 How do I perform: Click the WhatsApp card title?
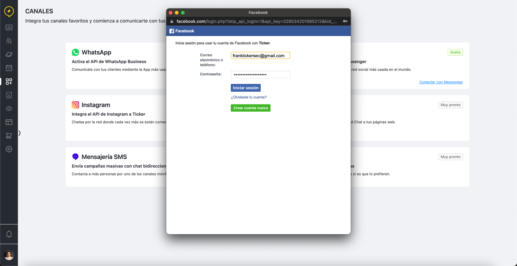(x=96, y=52)
